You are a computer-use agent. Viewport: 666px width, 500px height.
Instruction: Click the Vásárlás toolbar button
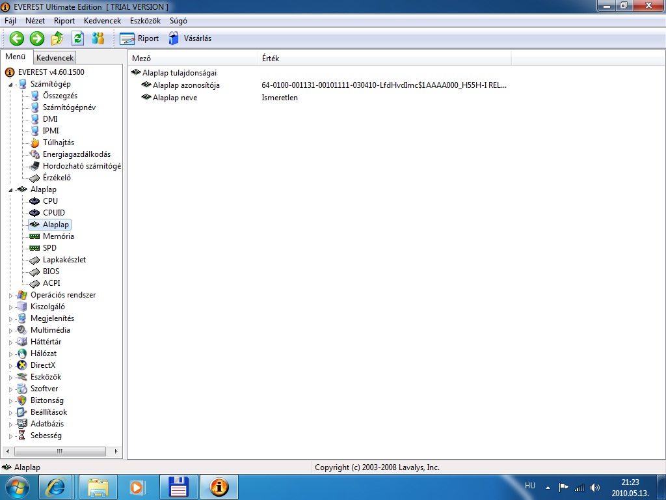point(190,38)
